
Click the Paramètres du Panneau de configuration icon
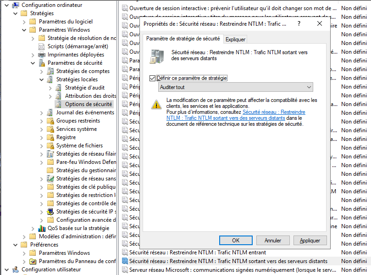[33, 261]
